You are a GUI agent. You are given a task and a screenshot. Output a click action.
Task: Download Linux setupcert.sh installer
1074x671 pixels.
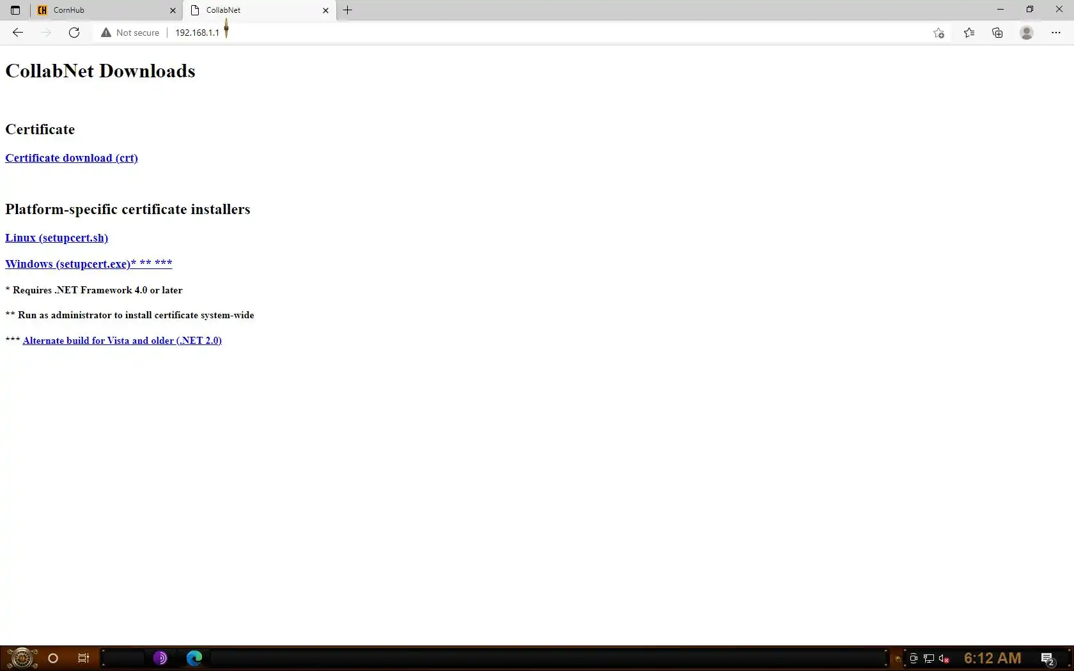coord(57,238)
